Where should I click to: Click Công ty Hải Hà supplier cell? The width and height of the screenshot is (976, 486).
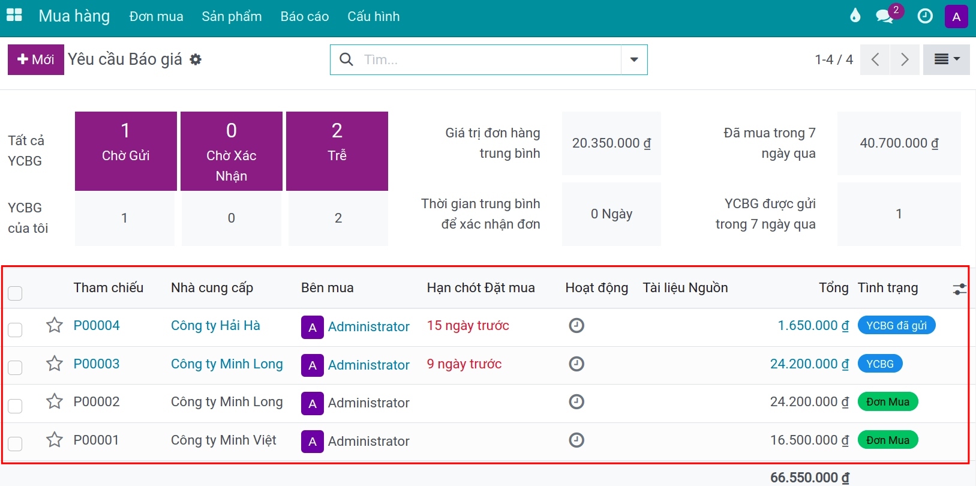click(215, 325)
